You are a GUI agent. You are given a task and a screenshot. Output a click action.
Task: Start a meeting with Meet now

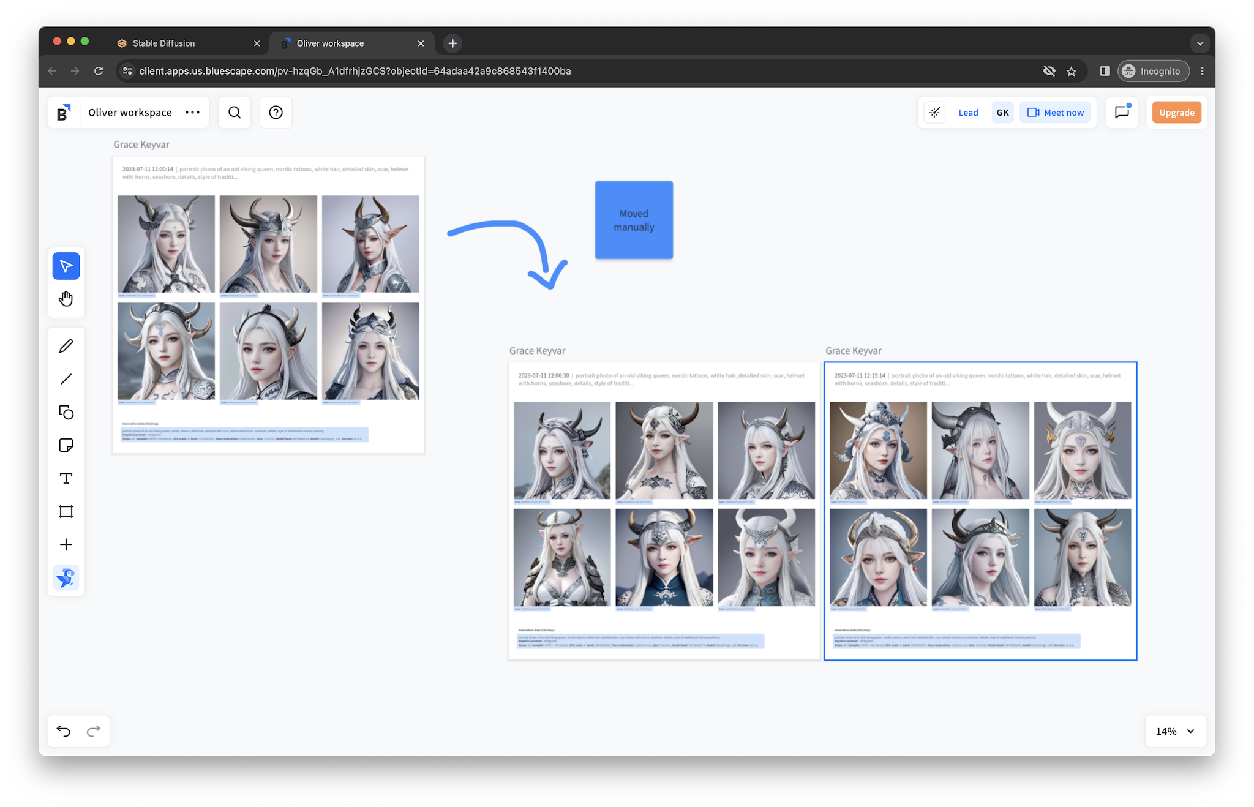coord(1055,113)
